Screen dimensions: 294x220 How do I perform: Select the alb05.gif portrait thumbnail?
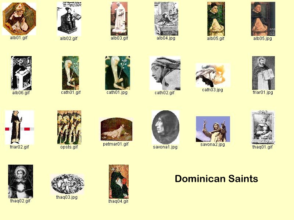click(216, 19)
